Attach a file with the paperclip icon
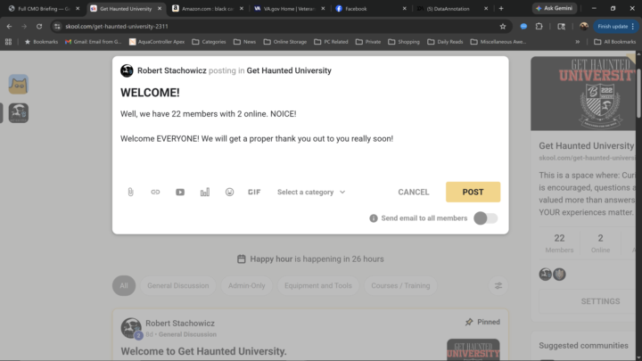Screen dimensions: 642x361 130,192
